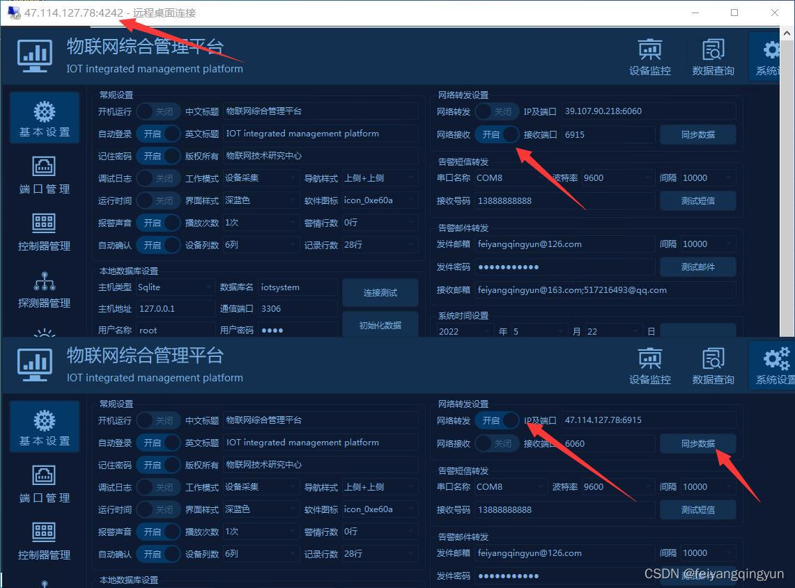
Task: Click 接收端口 field showing 6060
Action: coord(608,444)
